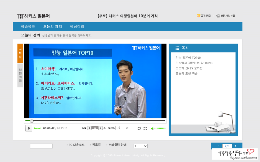Image resolution: width=260 pixels, height=162 pixels.
Task: Click the small icon beside the skip control
Action: tap(104, 128)
